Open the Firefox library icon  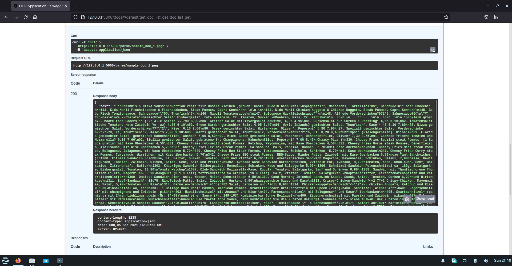pos(496,17)
